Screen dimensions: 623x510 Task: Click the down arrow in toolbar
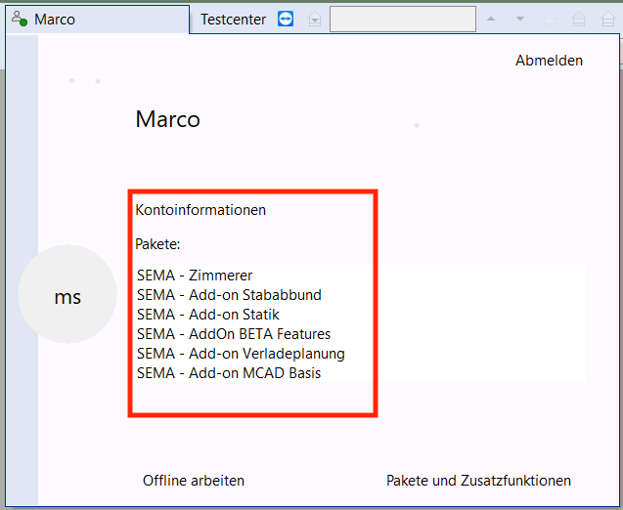click(x=519, y=19)
